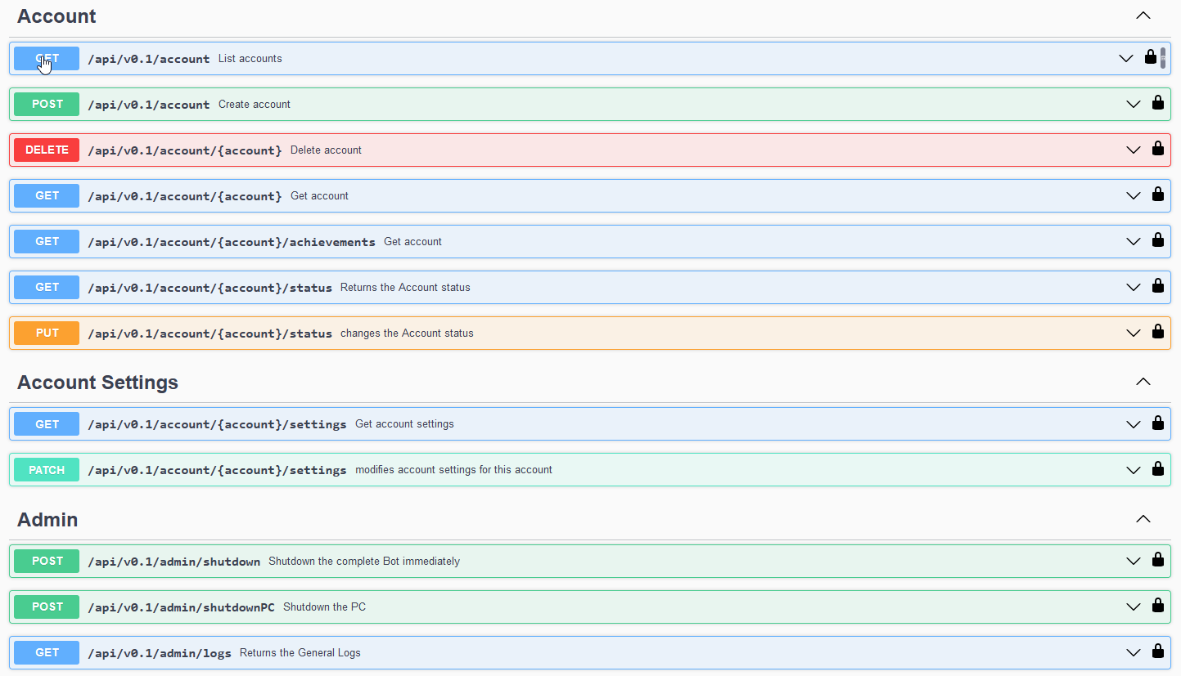Click the lock icon on PATCH settings row
This screenshot has height=676, width=1181.
point(1158,469)
